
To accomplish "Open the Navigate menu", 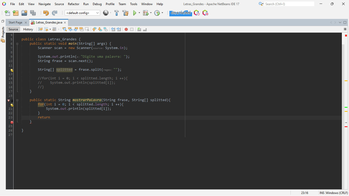I will point(44,4).
